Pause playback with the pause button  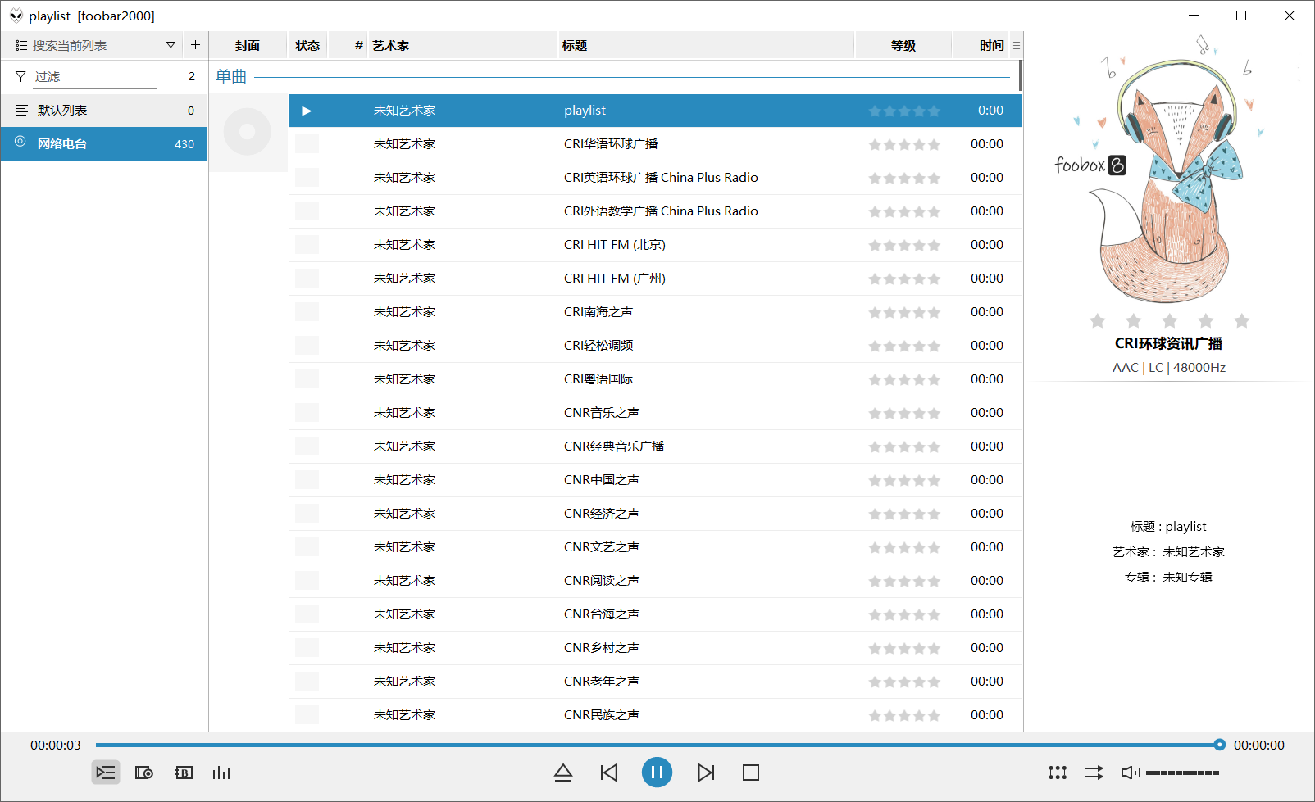(x=657, y=772)
